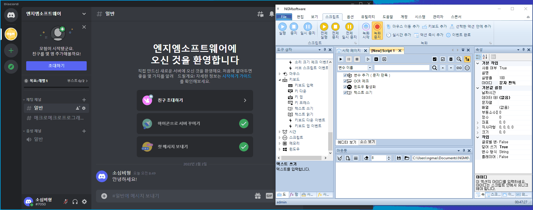The image size is (533, 210).
Task: Uncheck the 윈도우 활성화 action checkbox
Action: click(345, 87)
